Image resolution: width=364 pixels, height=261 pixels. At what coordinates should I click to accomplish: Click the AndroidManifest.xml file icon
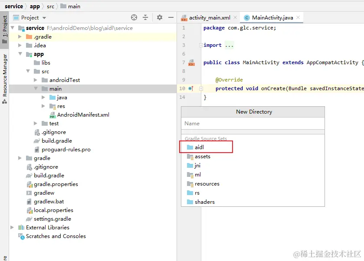point(52,115)
